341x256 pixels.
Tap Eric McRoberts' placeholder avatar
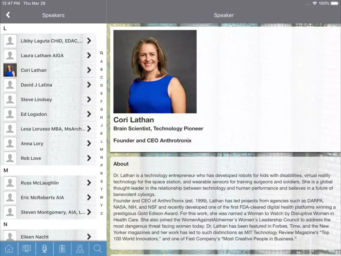click(10, 197)
